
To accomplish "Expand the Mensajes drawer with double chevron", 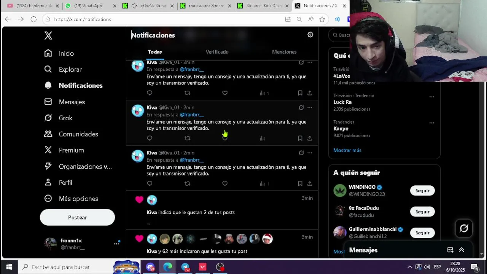I will click(x=462, y=250).
